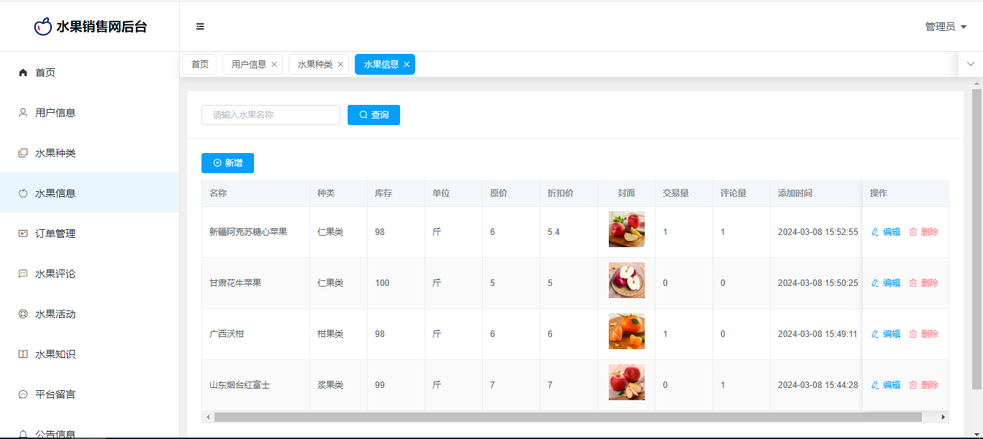Viewport: 983px width, 439px height.
Task: Click the 水果销售网后台 title text
Action: 101,27
